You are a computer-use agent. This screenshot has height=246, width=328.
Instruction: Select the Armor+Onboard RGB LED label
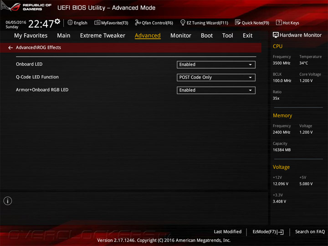[x=42, y=90]
